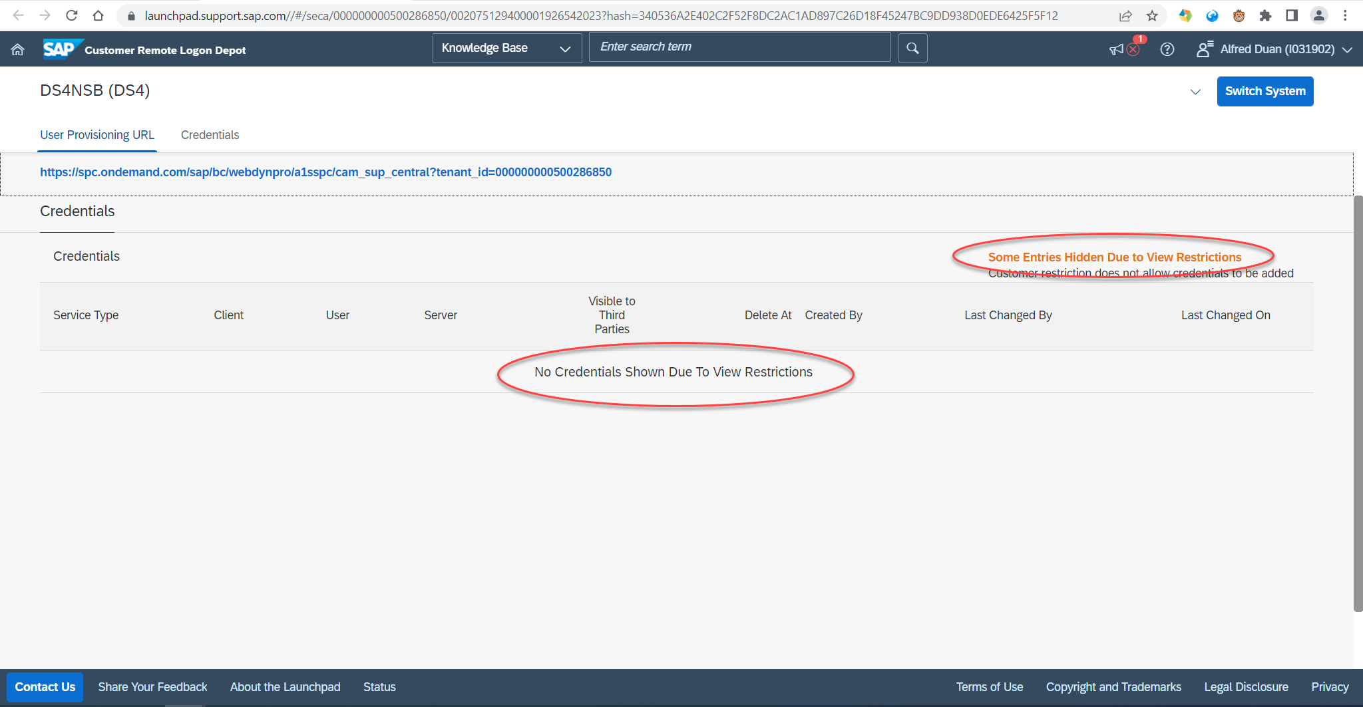Click the Switch System button
Screen dimensions: 1363x707
1265,91
